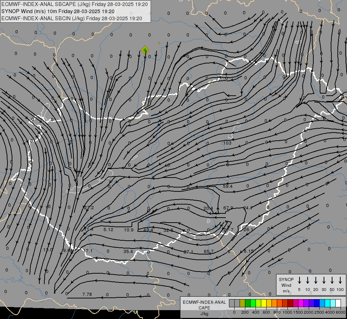The width and height of the screenshot is (347, 319).
Task: Click the 10.9 CAPE value on map
Action: 129,230
